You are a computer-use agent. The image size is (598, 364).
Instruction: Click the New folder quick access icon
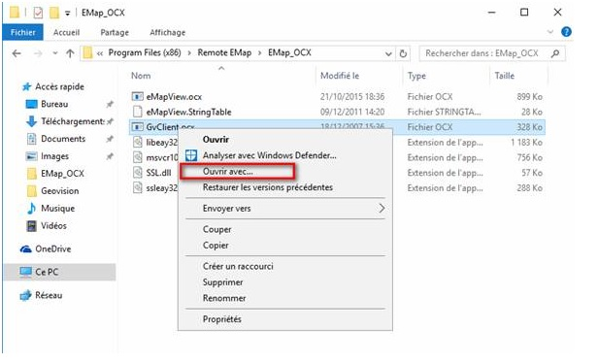tap(54, 13)
